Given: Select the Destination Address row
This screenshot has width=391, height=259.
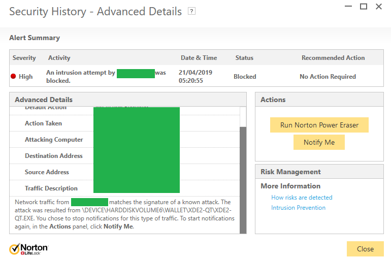Looking at the screenshot, I should (125, 155).
